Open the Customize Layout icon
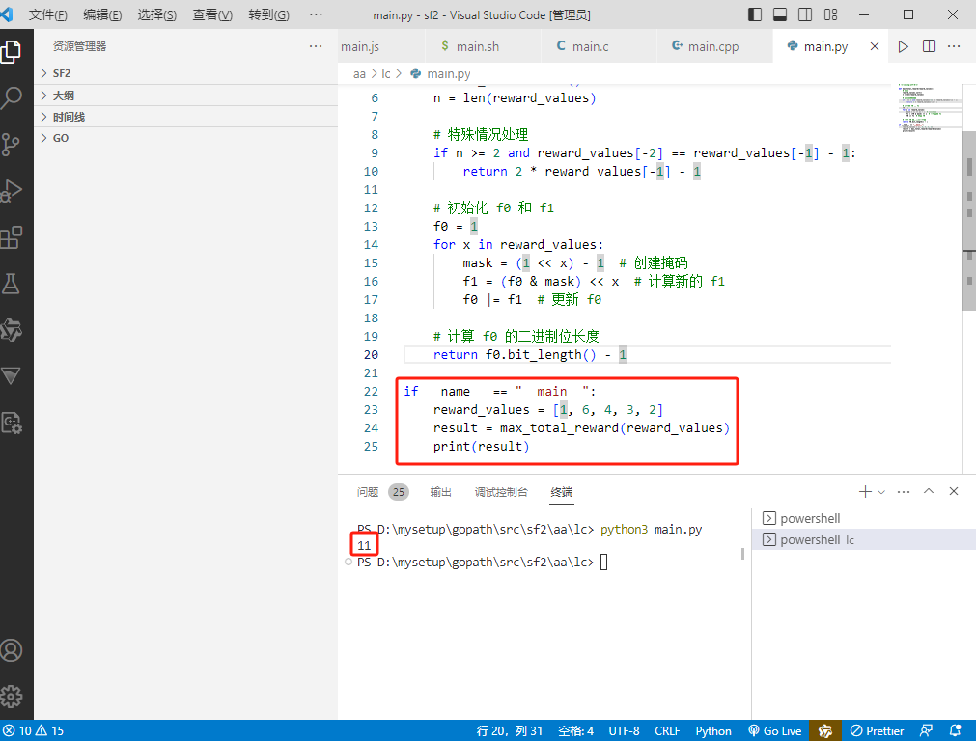Image resolution: width=976 pixels, height=741 pixels. pyautogui.click(x=830, y=14)
